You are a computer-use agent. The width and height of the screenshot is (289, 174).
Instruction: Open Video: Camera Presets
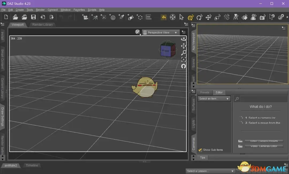264,141
